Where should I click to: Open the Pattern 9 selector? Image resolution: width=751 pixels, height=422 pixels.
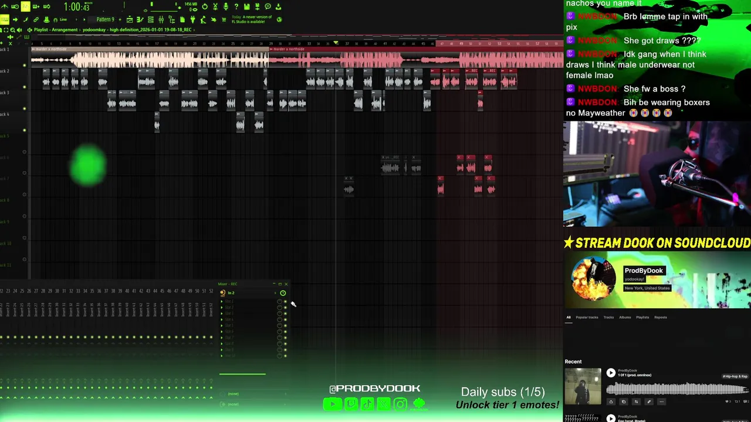[x=106, y=19]
